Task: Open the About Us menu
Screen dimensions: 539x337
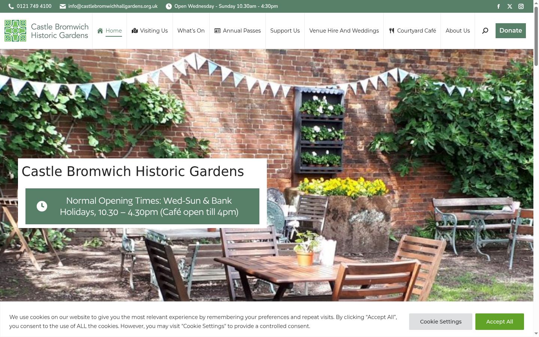Action: click(x=458, y=31)
